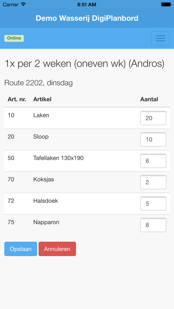Viewport: 174px width, 309px height.
Task: Tap the Demo Wasserij DigiPlanbord title
Action: coord(87,18)
